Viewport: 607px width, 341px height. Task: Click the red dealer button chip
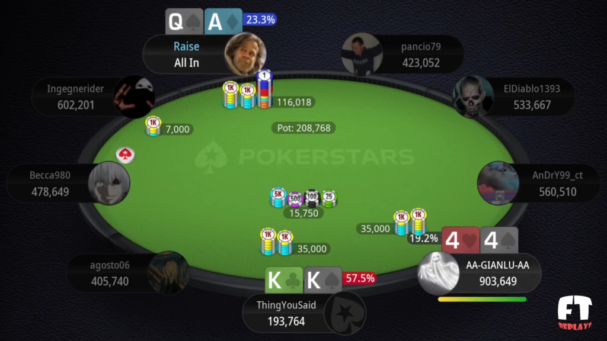pyautogui.click(x=125, y=155)
